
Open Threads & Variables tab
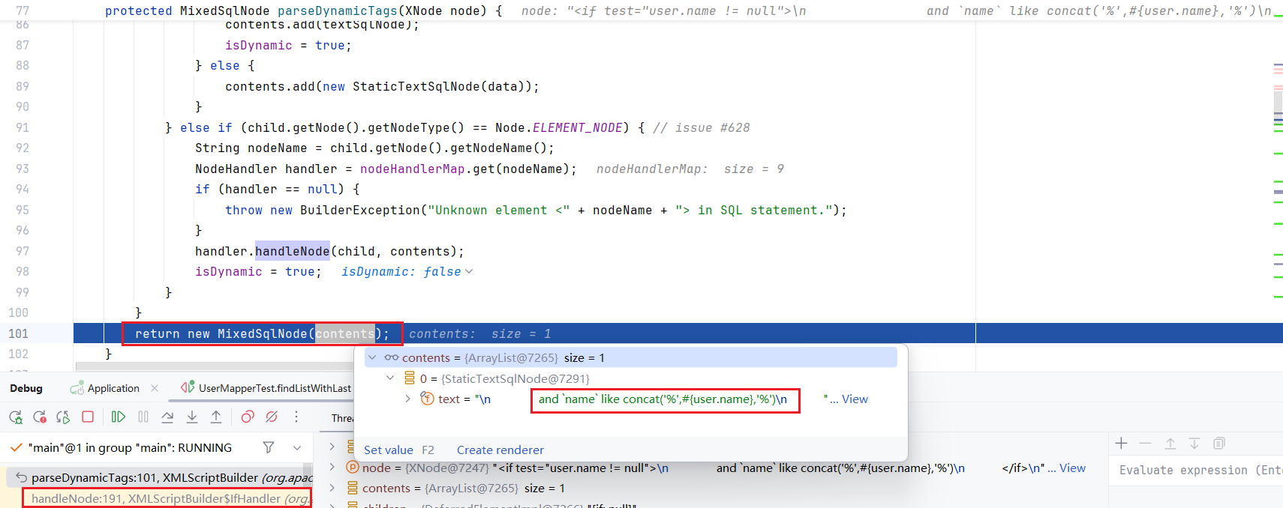(342, 418)
